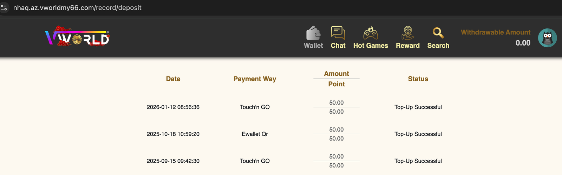The image size is (562, 175).
Task: Click the VWorld logo
Action: 78,36
